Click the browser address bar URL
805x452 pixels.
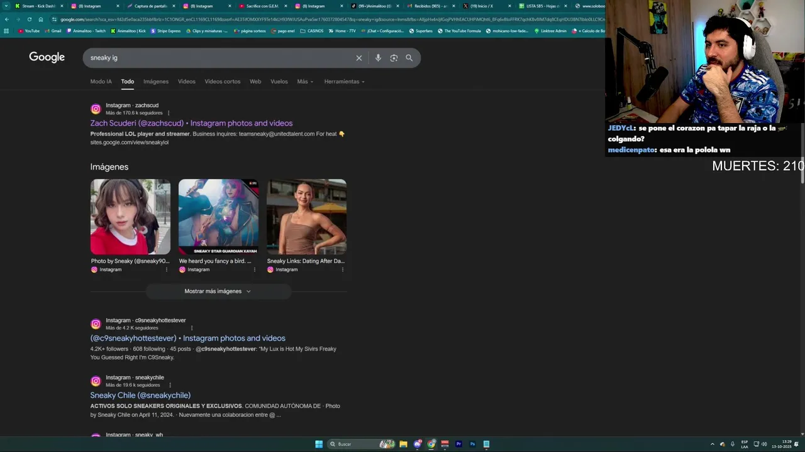(327, 19)
